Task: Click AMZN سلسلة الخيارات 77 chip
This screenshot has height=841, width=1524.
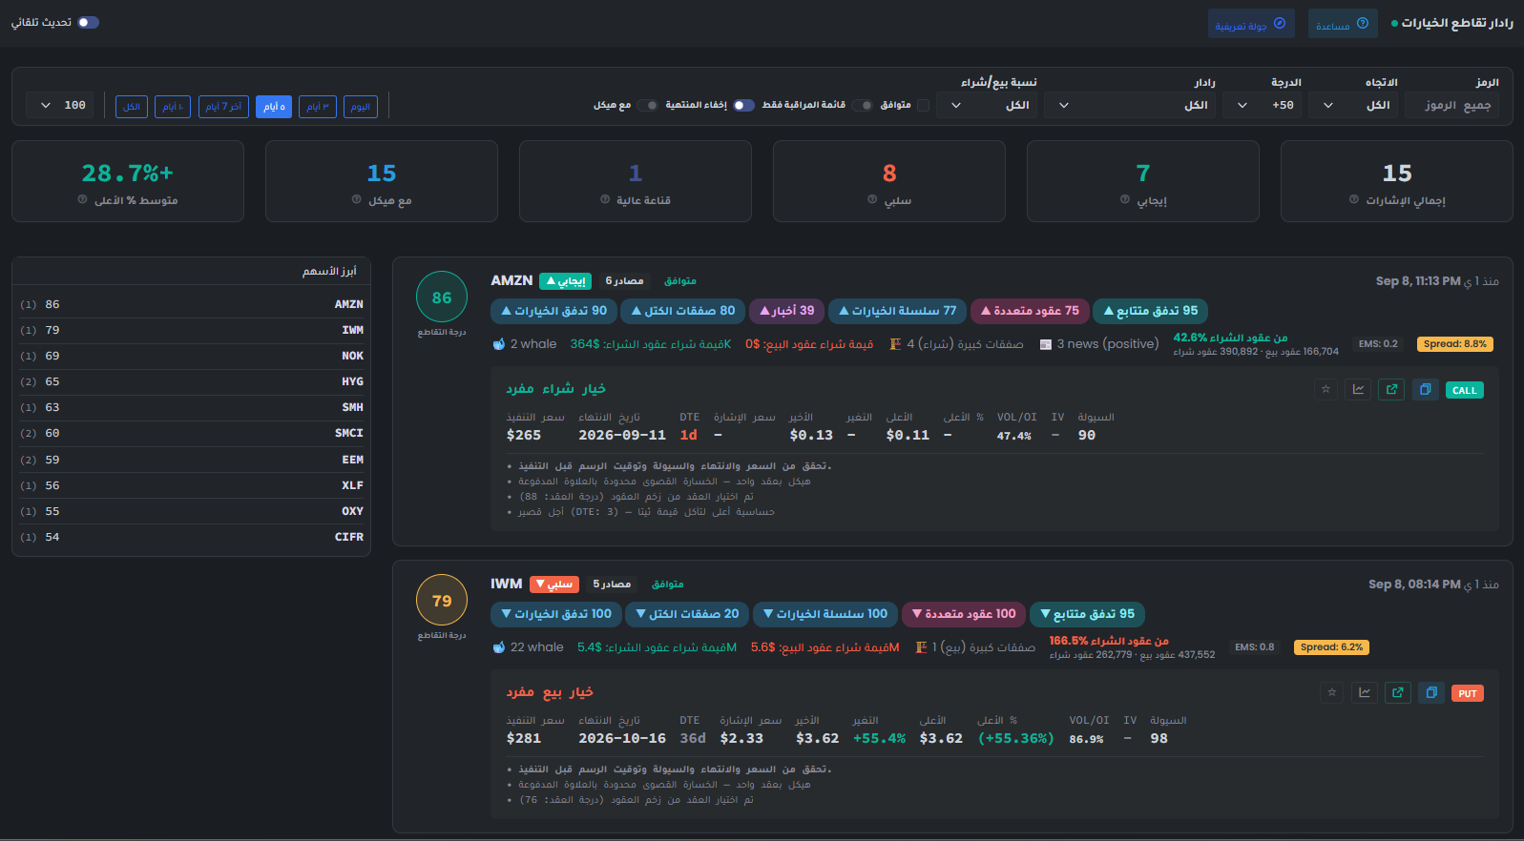Action: coord(897,311)
